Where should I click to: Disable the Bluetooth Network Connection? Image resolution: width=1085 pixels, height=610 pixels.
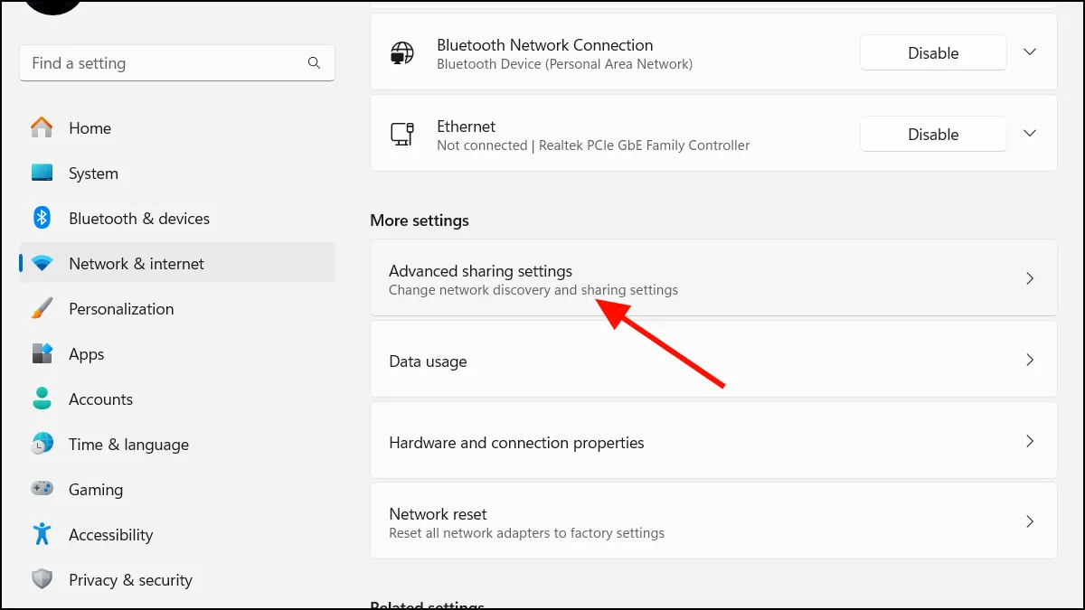pyautogui.click(x=932, y=53)
